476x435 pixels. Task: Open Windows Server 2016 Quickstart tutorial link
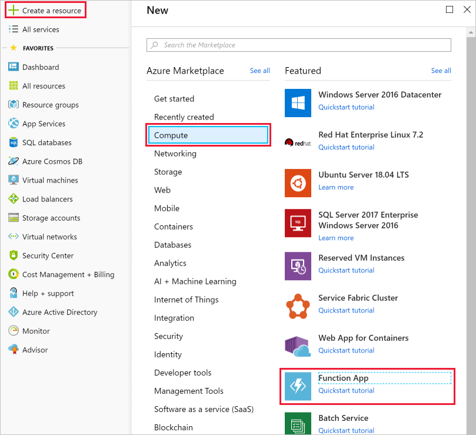[x=346, y=107]
